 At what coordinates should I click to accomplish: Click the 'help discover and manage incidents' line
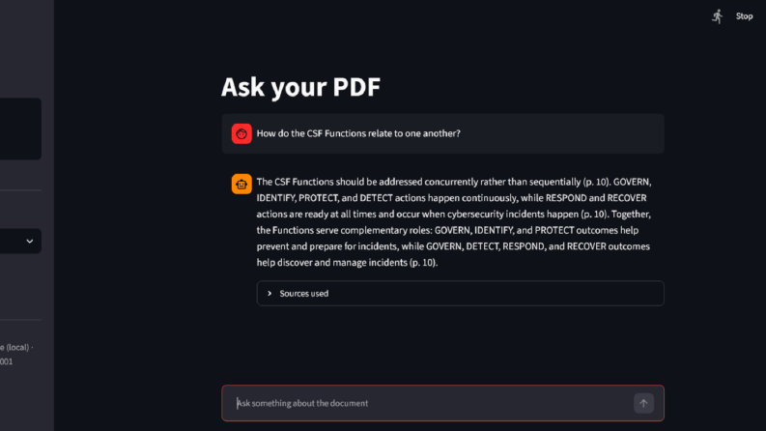click(x=347, y=263)
